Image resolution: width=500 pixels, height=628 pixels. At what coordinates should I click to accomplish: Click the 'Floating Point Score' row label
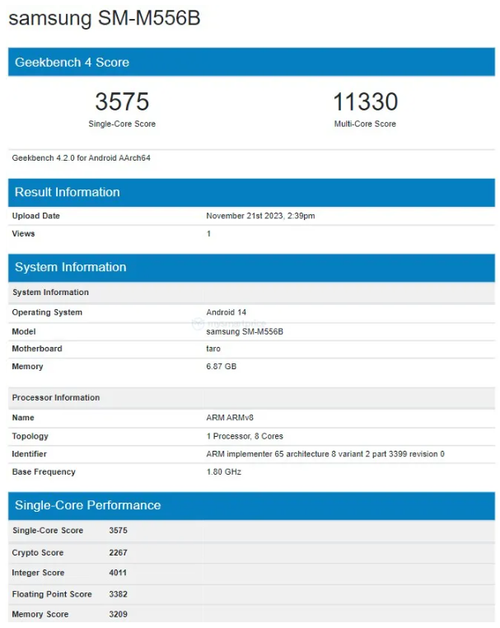click(x=52, y=594)
